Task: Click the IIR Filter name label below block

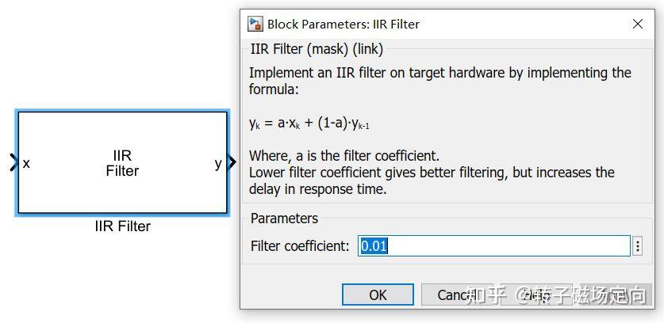Action: pyautogui.click(x=122, y=226)
